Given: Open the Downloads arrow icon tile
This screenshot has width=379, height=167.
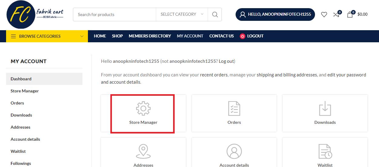Looking at the screenshot, I should (x=325, y=113).
